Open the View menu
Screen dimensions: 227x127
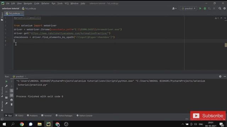tap(19, 3)
